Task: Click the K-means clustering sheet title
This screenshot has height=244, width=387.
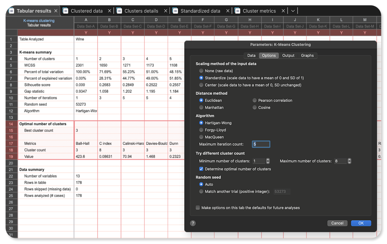Action: pos(39,21)
